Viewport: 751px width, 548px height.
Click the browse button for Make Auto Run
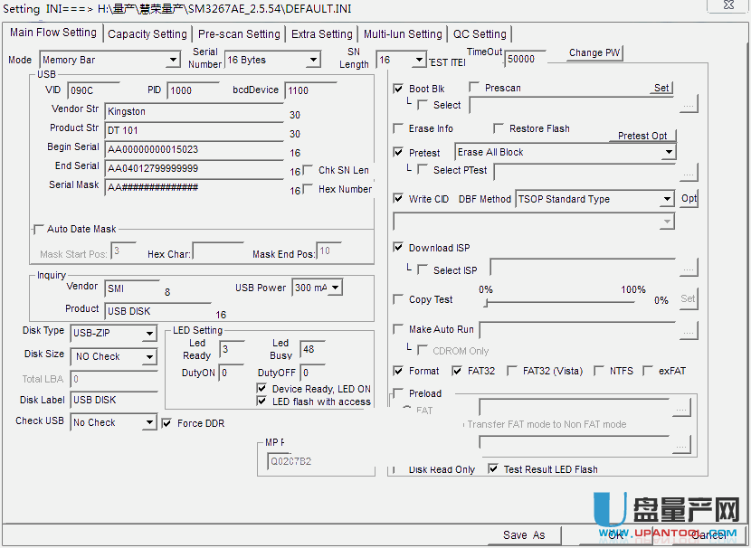(x=689, y=331)
